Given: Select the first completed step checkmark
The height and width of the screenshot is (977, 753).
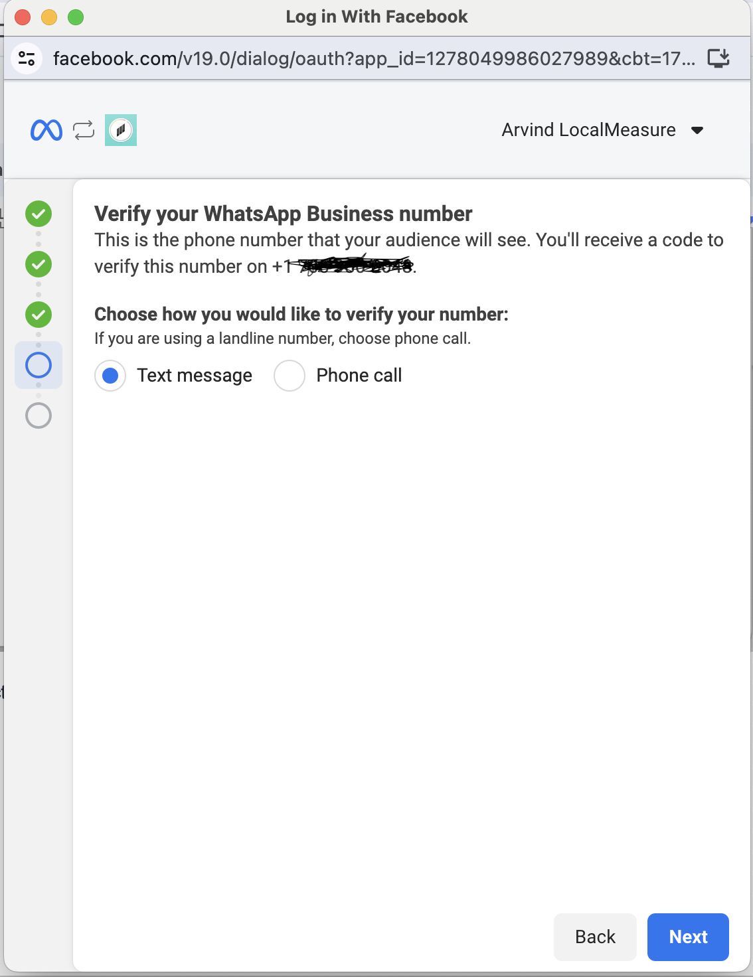Looking at the screenshot, I should pos(39,214).
